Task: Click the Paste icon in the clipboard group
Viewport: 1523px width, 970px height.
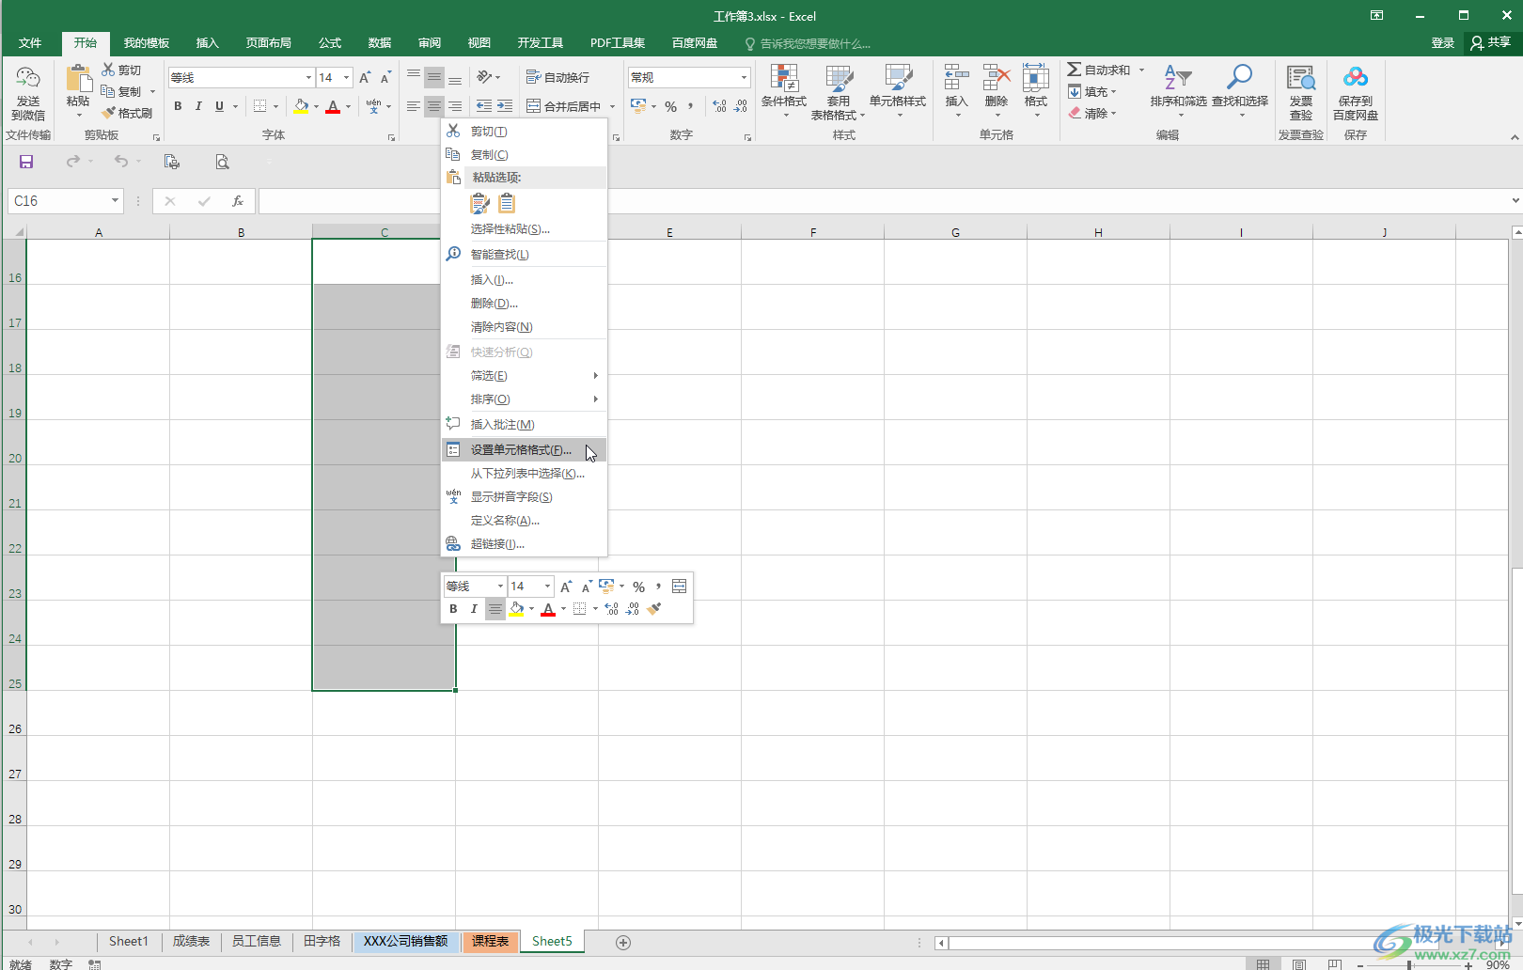Action: pos(78,80)
